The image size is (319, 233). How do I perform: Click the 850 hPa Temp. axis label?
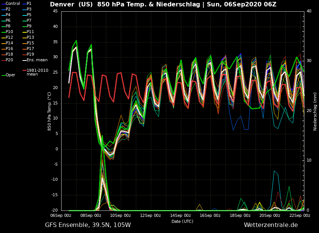pos(50,111)
